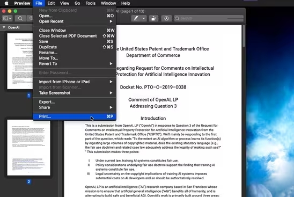Click the Addressing Question 3 text

(153, 106)
